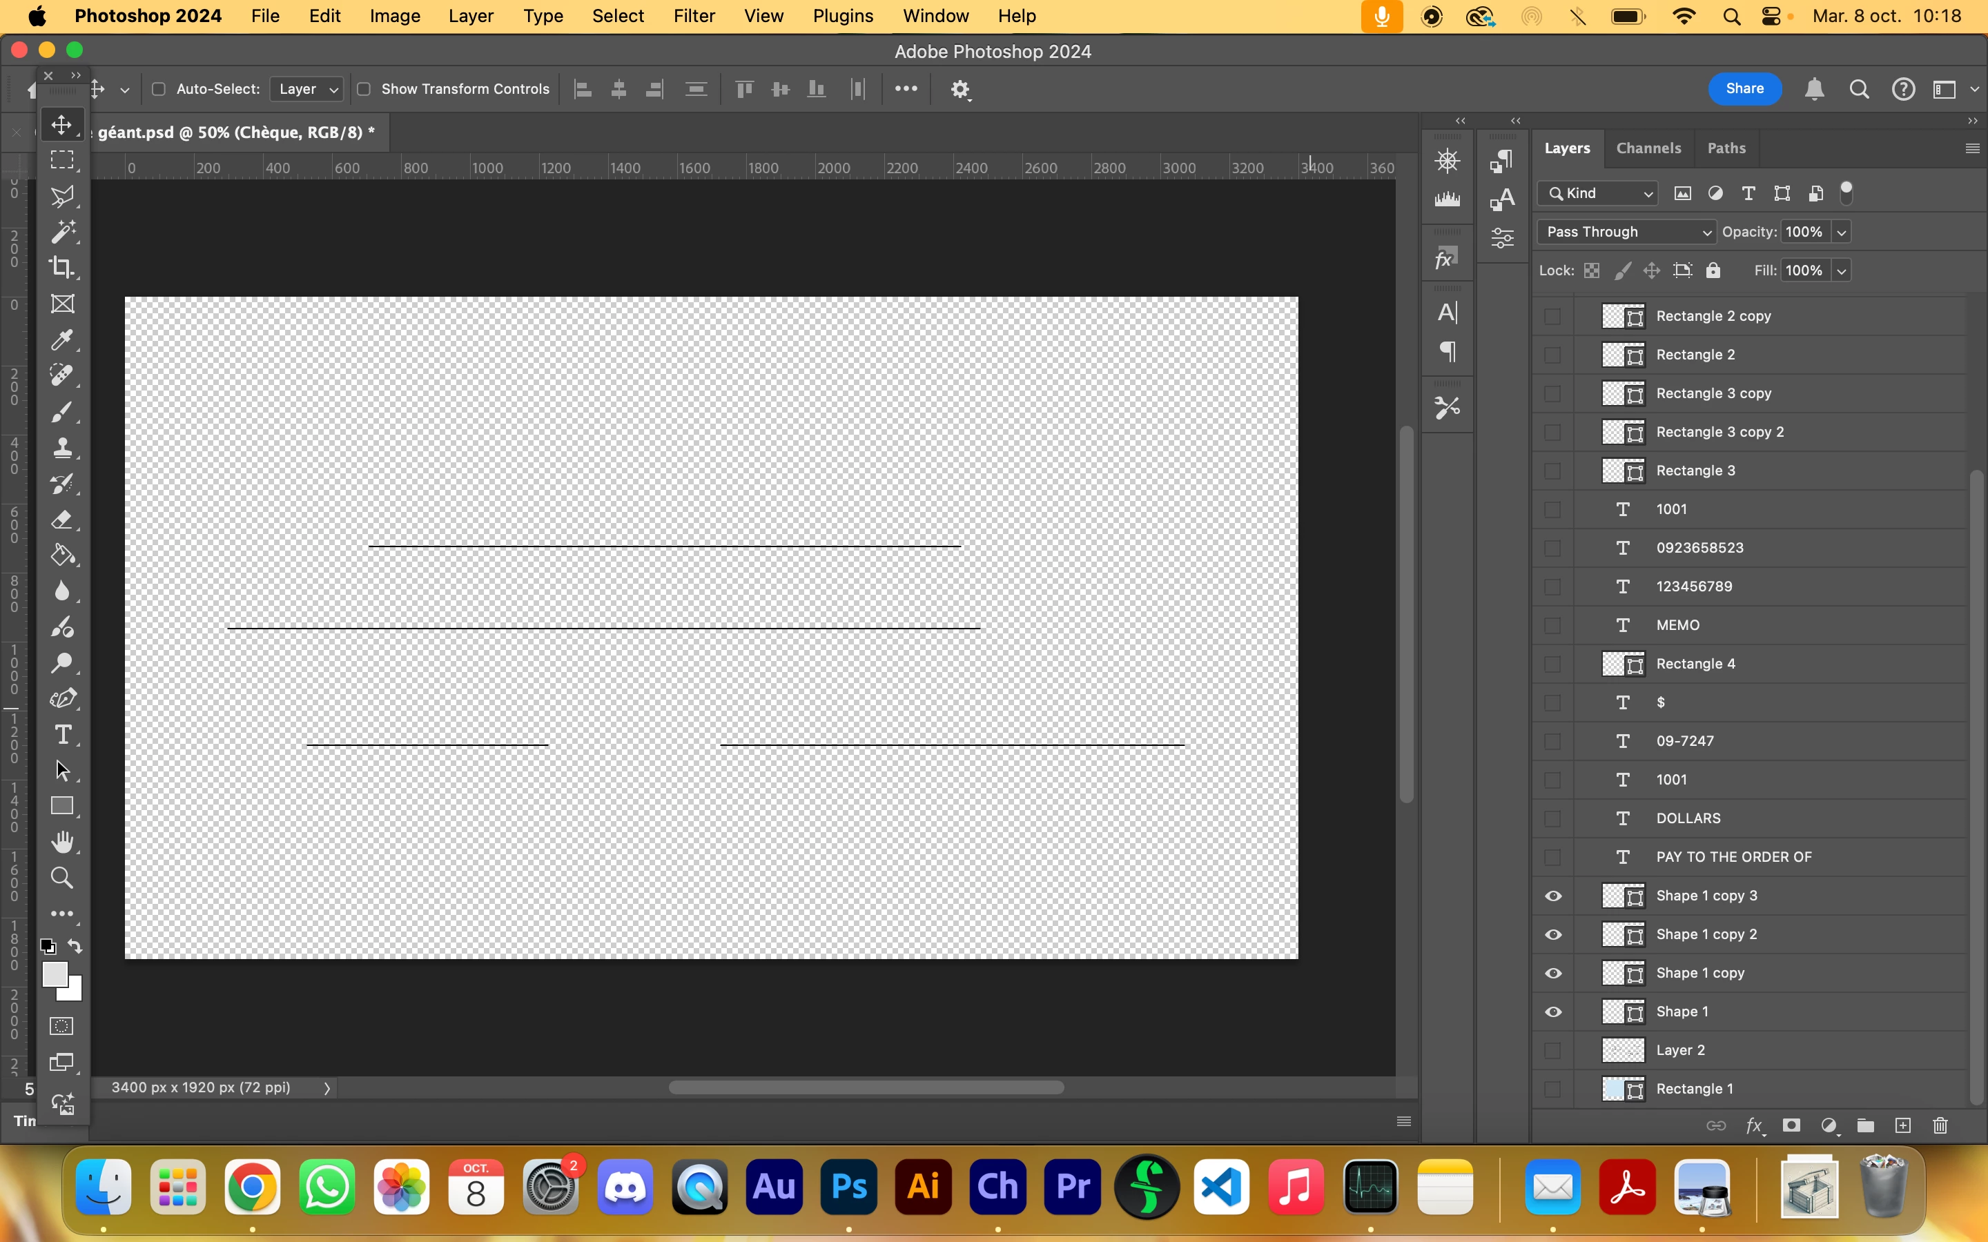Expand the Opacity slider dropdown arrow
The image size is (1988, 1242).
[x=1842, y=233]
